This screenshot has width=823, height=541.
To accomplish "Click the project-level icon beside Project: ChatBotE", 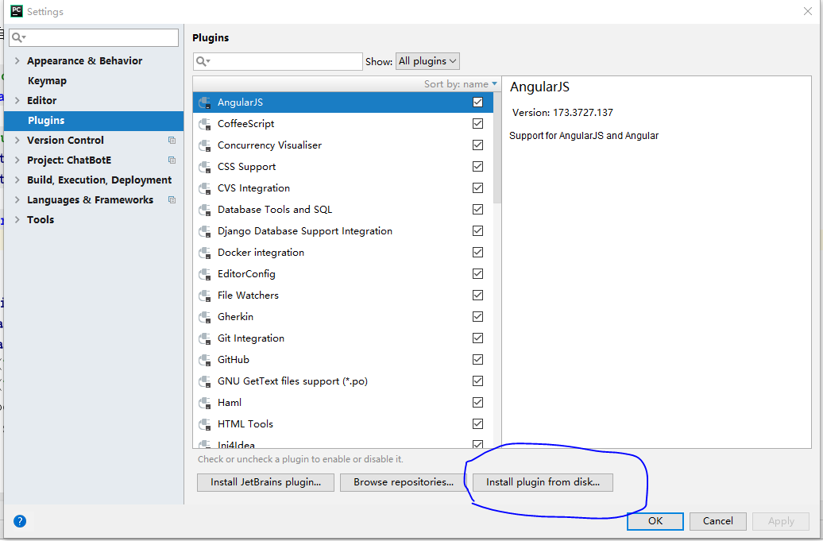I will coord(172,160).
